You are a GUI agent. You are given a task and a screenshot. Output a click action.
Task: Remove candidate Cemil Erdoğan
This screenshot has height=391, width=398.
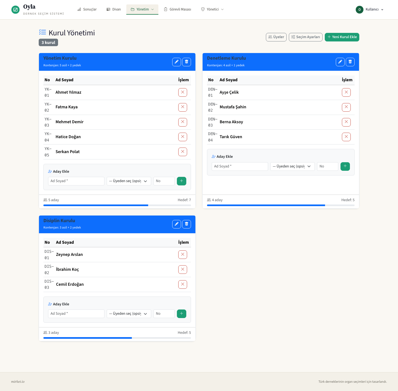(183, 284)
